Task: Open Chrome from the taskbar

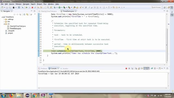Action: pos(35,96)
